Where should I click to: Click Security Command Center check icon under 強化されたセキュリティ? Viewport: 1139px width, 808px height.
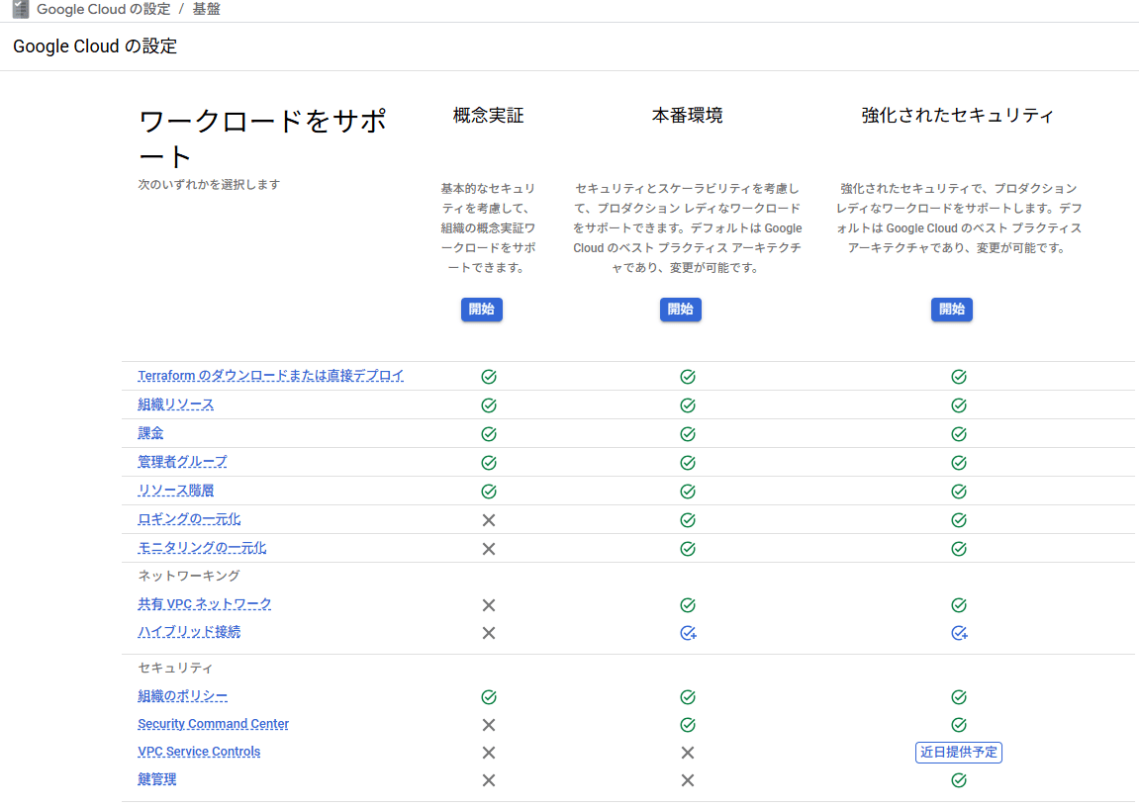pos(959,725)
